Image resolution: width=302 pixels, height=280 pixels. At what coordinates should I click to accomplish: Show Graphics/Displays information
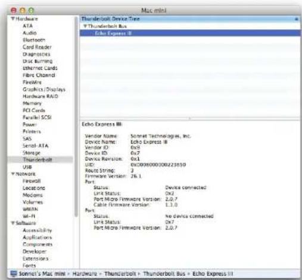click(x=44, y=89)
